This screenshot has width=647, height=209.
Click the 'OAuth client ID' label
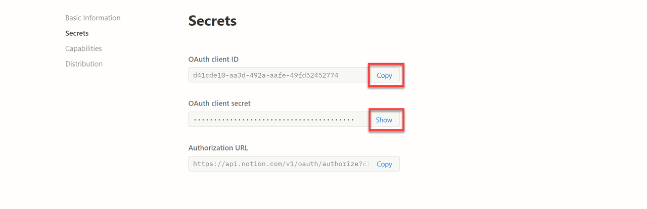coord(213,59)
